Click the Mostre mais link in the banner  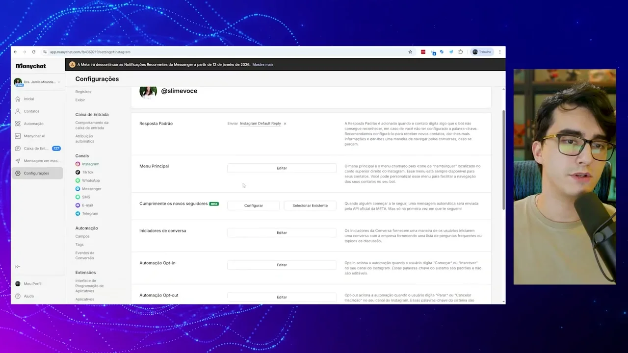(262, 65)
